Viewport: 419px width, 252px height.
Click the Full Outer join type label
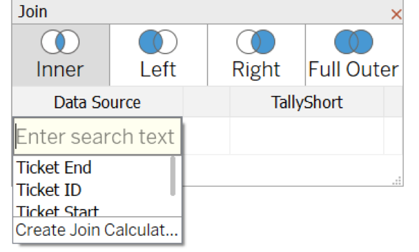click(354, 69)
